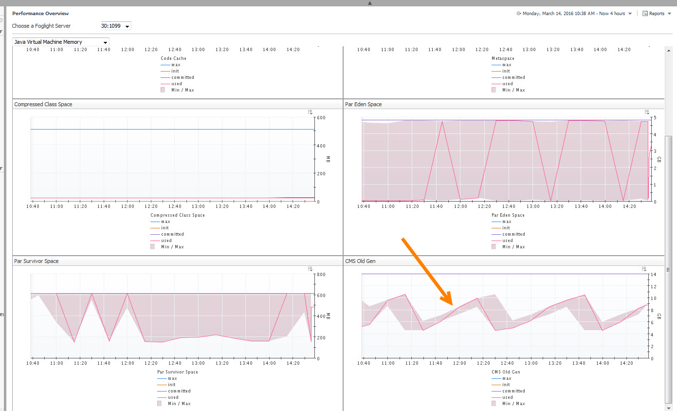Click the 'used' legend entry under Code Cache

click(171, 84)
